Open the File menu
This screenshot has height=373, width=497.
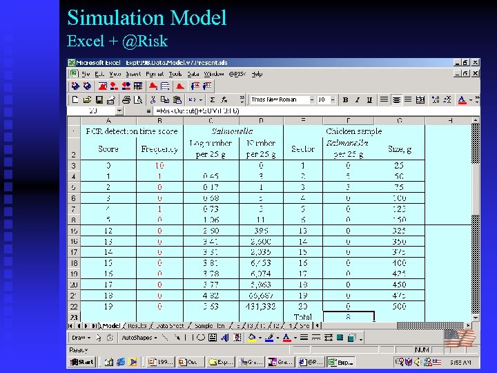(x=86, y=74)
